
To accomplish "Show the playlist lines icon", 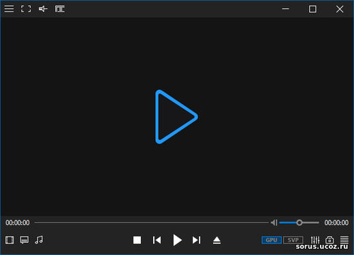I will coord(344,240).
